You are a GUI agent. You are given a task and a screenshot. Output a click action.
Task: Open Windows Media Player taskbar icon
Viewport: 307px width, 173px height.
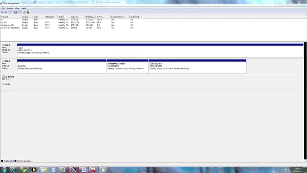click(x=34, y=170)
